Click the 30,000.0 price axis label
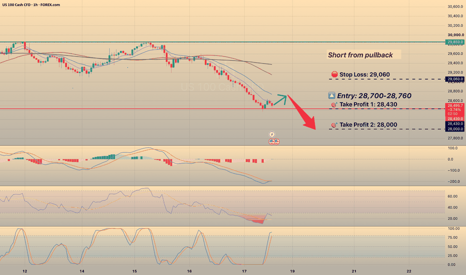This screenshot has width=466, height=275. tap(455, 35)
